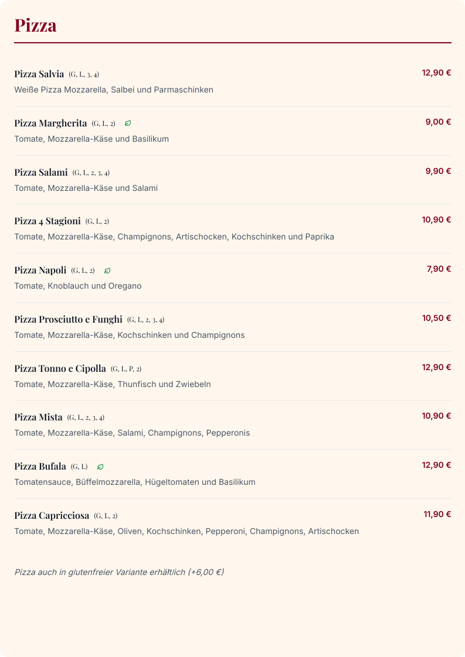Click the allergen codes (G, L, P, 2)
This screenshot has height=657, width=465.
(126, 369)
